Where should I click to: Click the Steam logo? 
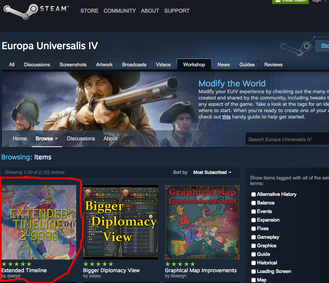(36, 11)
